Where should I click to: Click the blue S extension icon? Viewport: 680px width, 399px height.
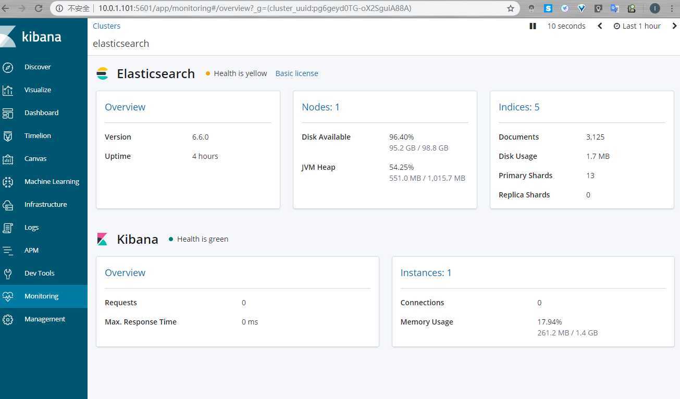point(548,8)
